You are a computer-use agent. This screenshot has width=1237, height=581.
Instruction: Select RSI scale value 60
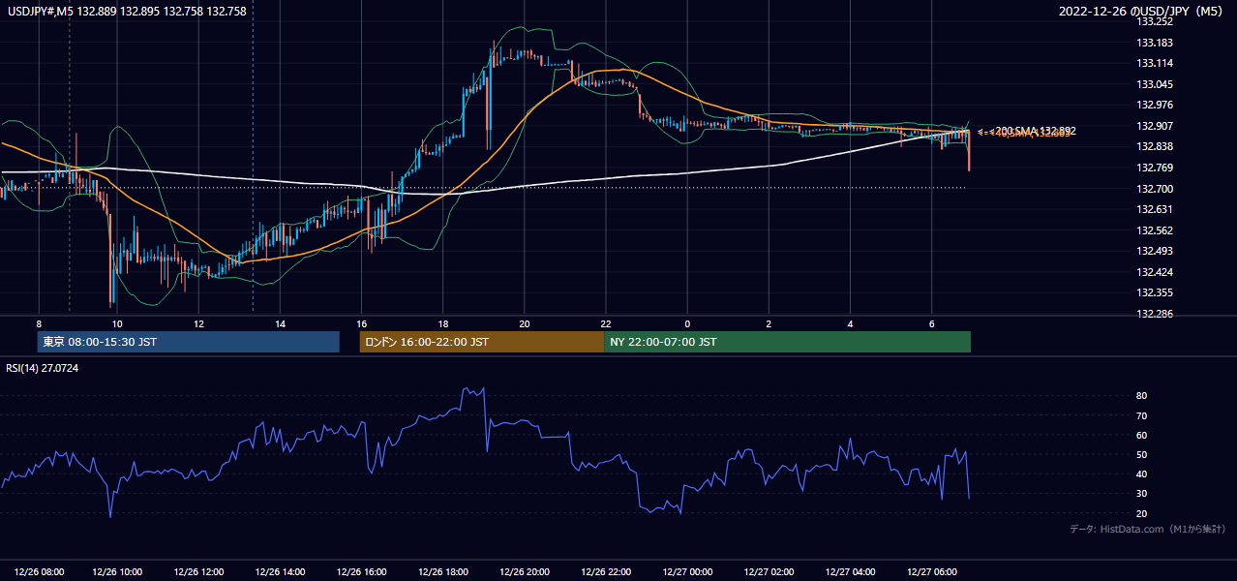pyautogui.click(x=1141, y=435)
